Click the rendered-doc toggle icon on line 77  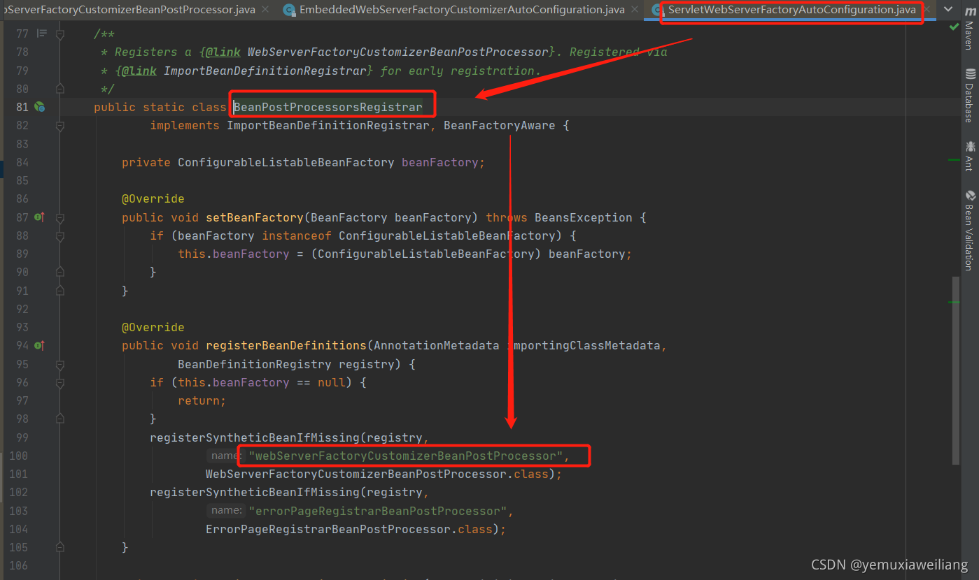[42, 34]
